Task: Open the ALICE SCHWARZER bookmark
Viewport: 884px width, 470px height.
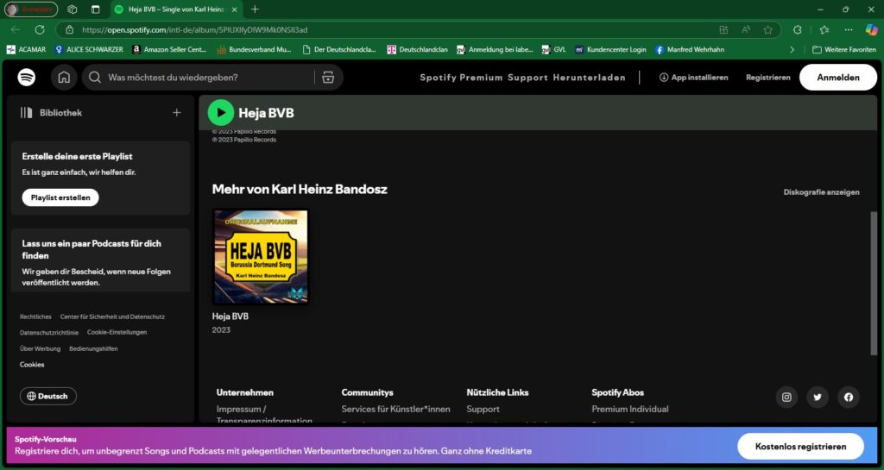Action: coord(89,49)
